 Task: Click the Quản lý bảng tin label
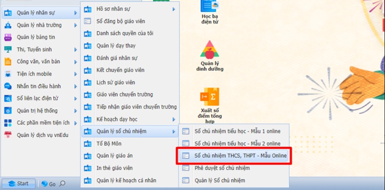pyautogui.click(x=36, y=38)
